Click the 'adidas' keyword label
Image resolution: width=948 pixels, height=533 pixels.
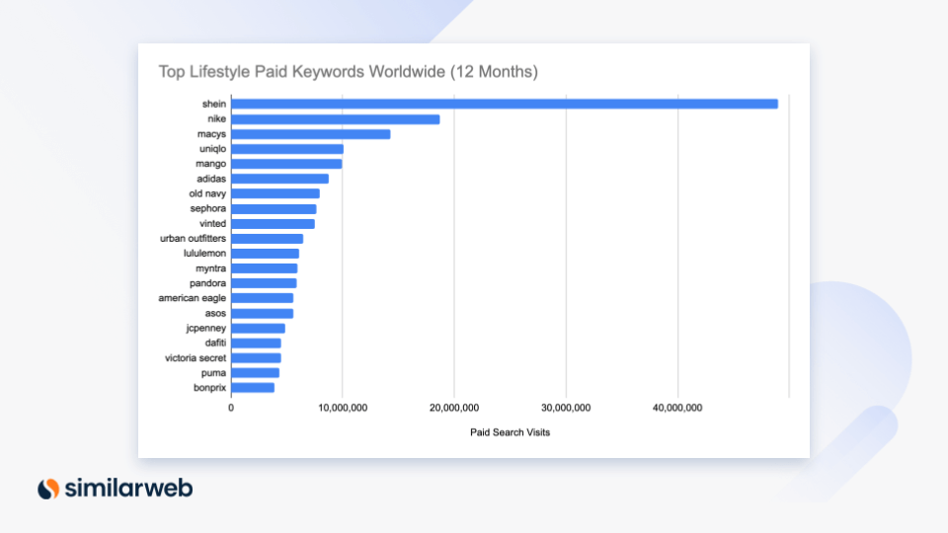[211, 179]
